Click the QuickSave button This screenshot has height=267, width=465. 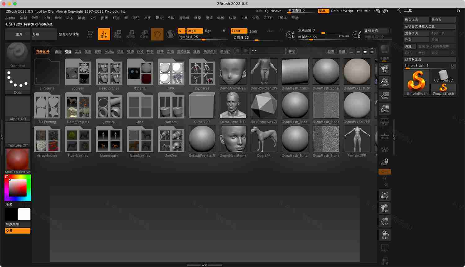pyautogui.click(x=273, y=11)
